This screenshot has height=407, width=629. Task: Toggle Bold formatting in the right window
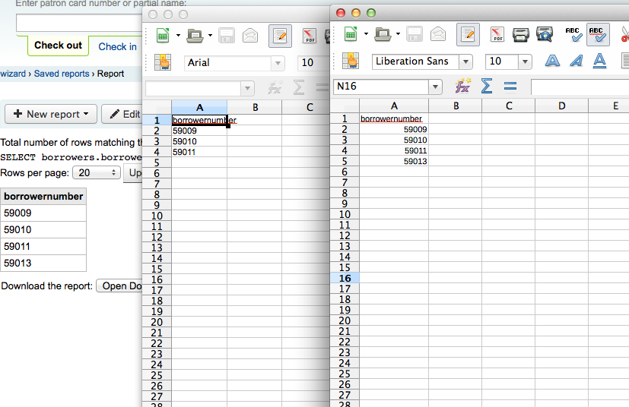click(553, 62)
